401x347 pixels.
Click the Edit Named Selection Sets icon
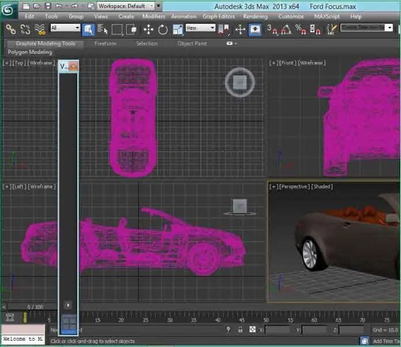click(x=332, y=30)
